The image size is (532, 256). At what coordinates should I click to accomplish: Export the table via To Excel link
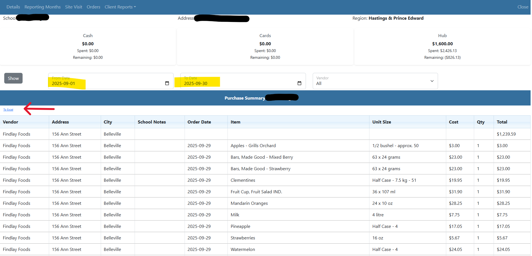point(8,110)
